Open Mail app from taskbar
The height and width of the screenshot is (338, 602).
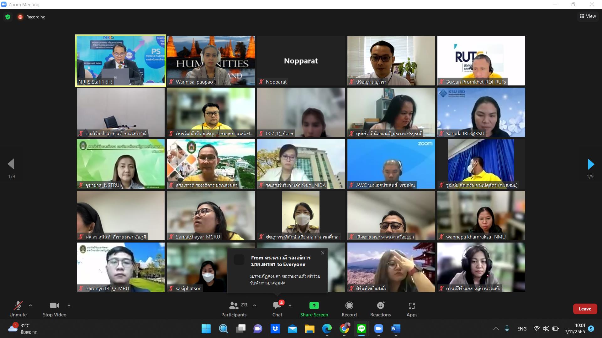click(x=293, y=329)
